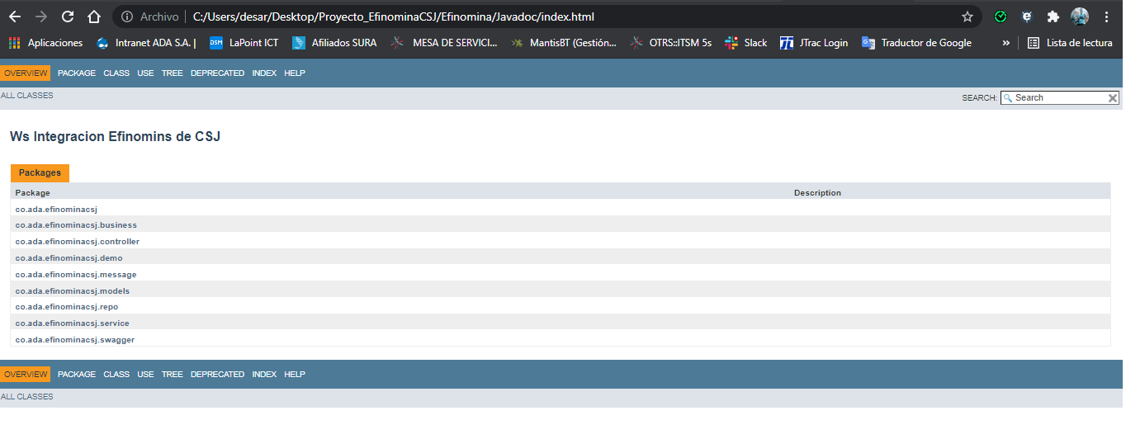Open the Traductor de Google bookmark
The height and width of the screenshot is (439, 1126).
point(916,43)
